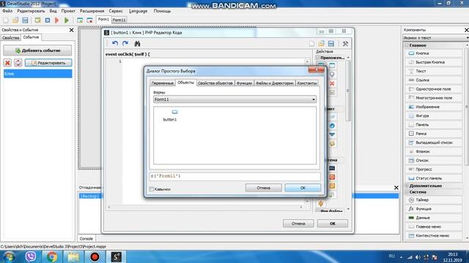Click the change event icon beside delete

tap(18, 63)
